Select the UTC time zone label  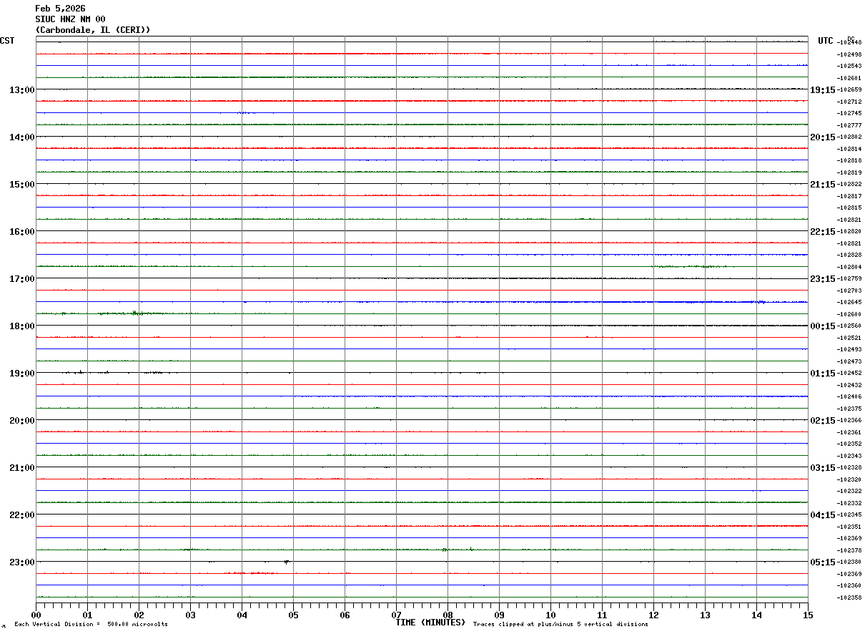tap(826, 41)
